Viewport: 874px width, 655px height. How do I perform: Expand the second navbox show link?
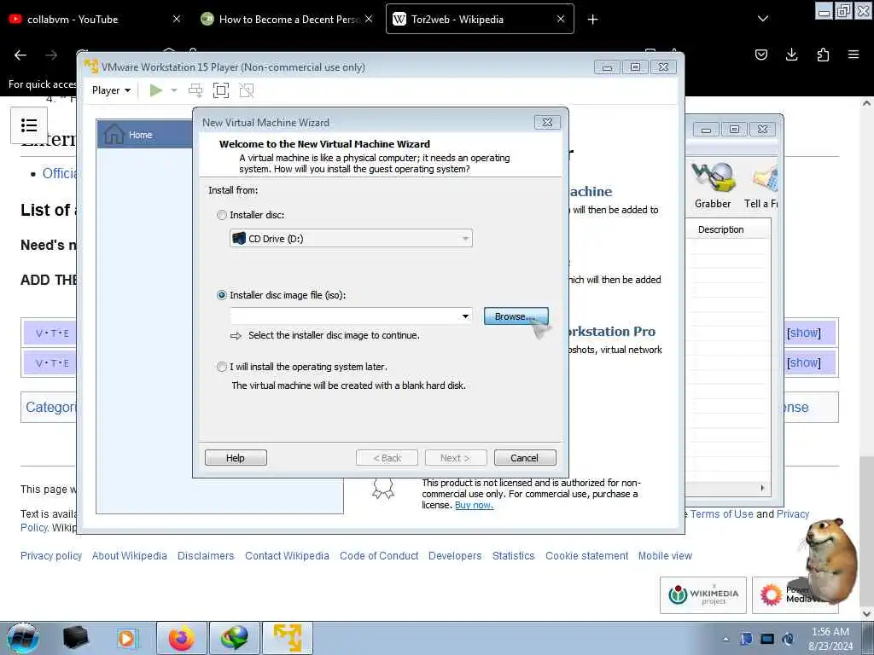coord(803,363)
